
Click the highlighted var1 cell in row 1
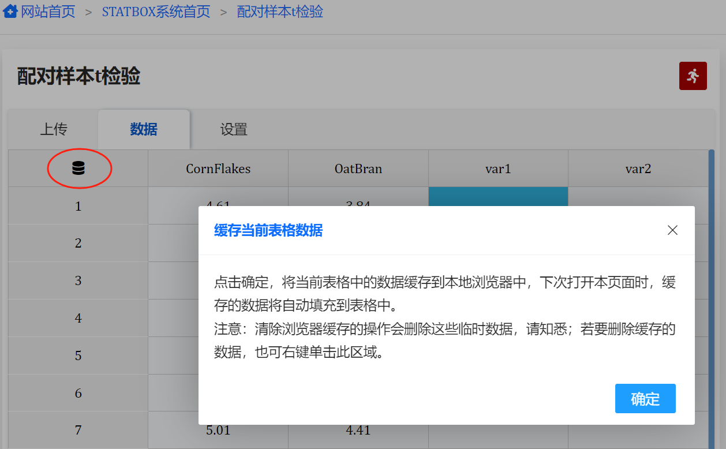coord(498,196)
